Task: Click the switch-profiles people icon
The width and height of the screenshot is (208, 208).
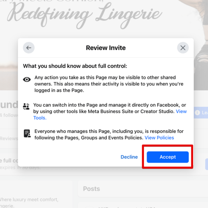Action: point(26,106)
